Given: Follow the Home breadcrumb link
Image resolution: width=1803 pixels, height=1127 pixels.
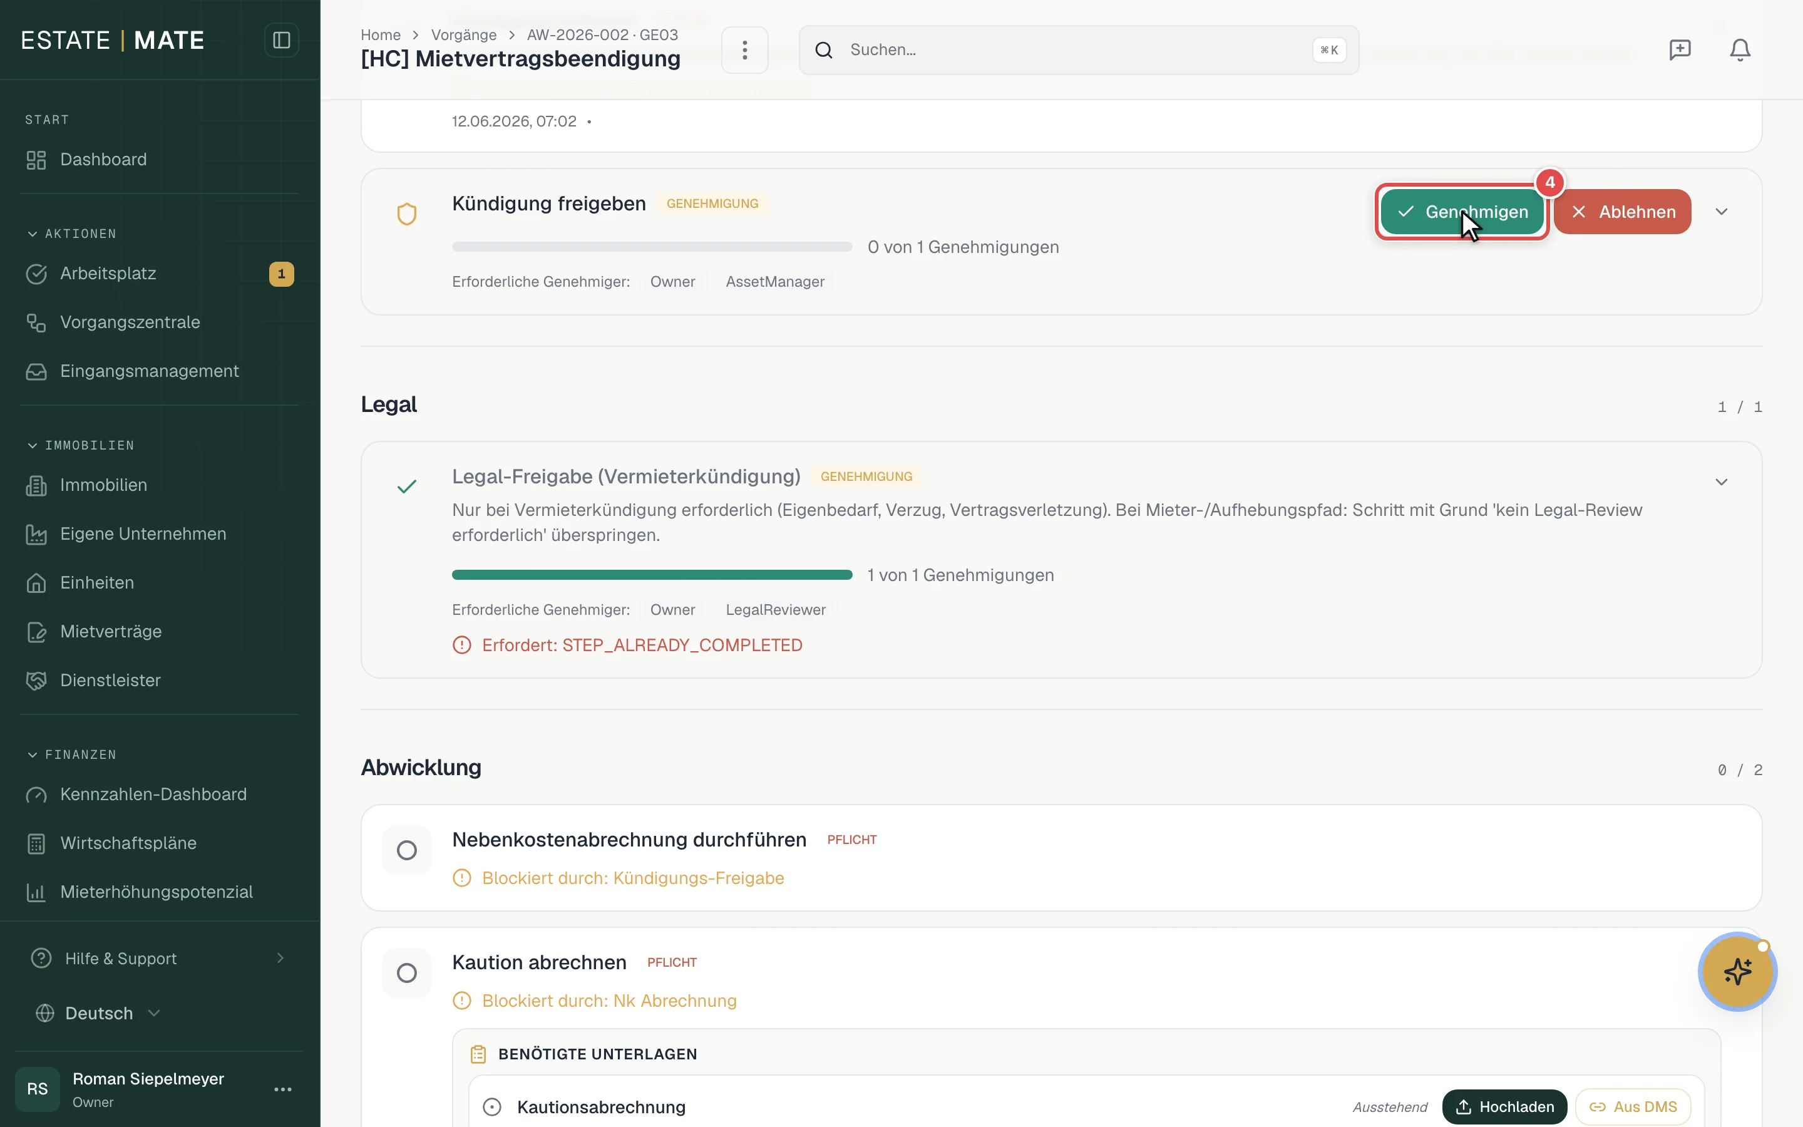Looking at the screenshot, I should coord(381,35).
